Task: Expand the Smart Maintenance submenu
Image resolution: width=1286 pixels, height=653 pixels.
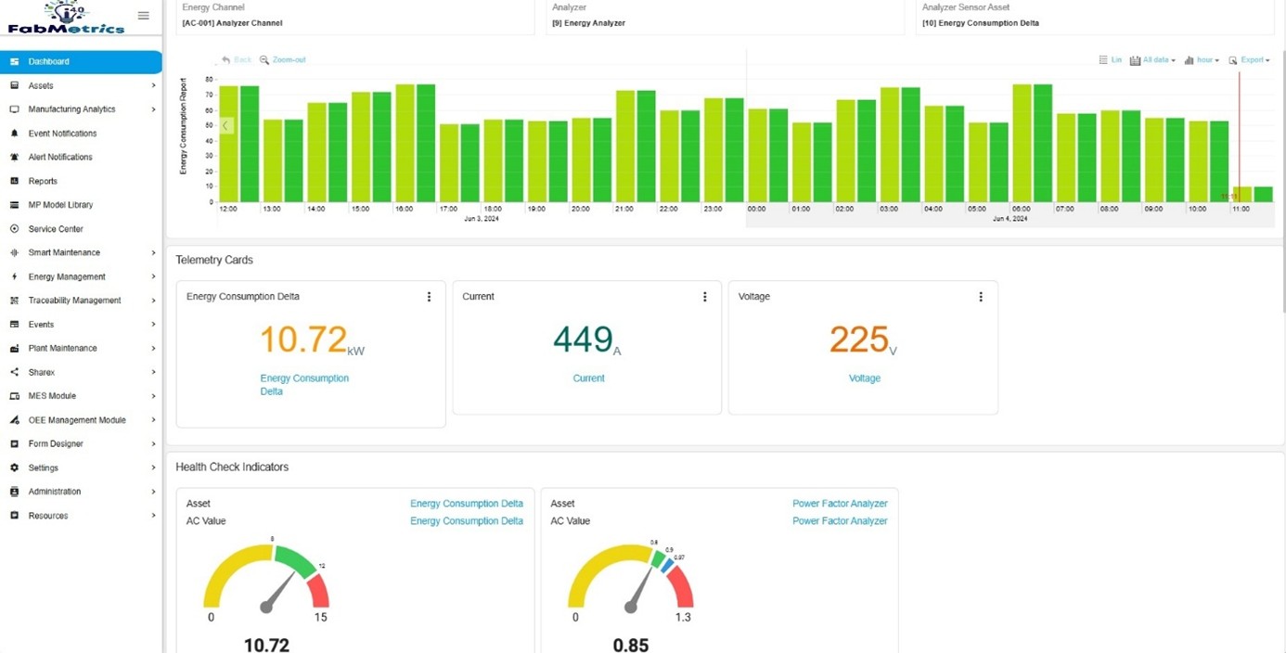Action: pyautogui.click(x=82, y=252)
